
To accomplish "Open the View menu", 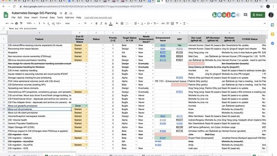I will click(26, 17).
